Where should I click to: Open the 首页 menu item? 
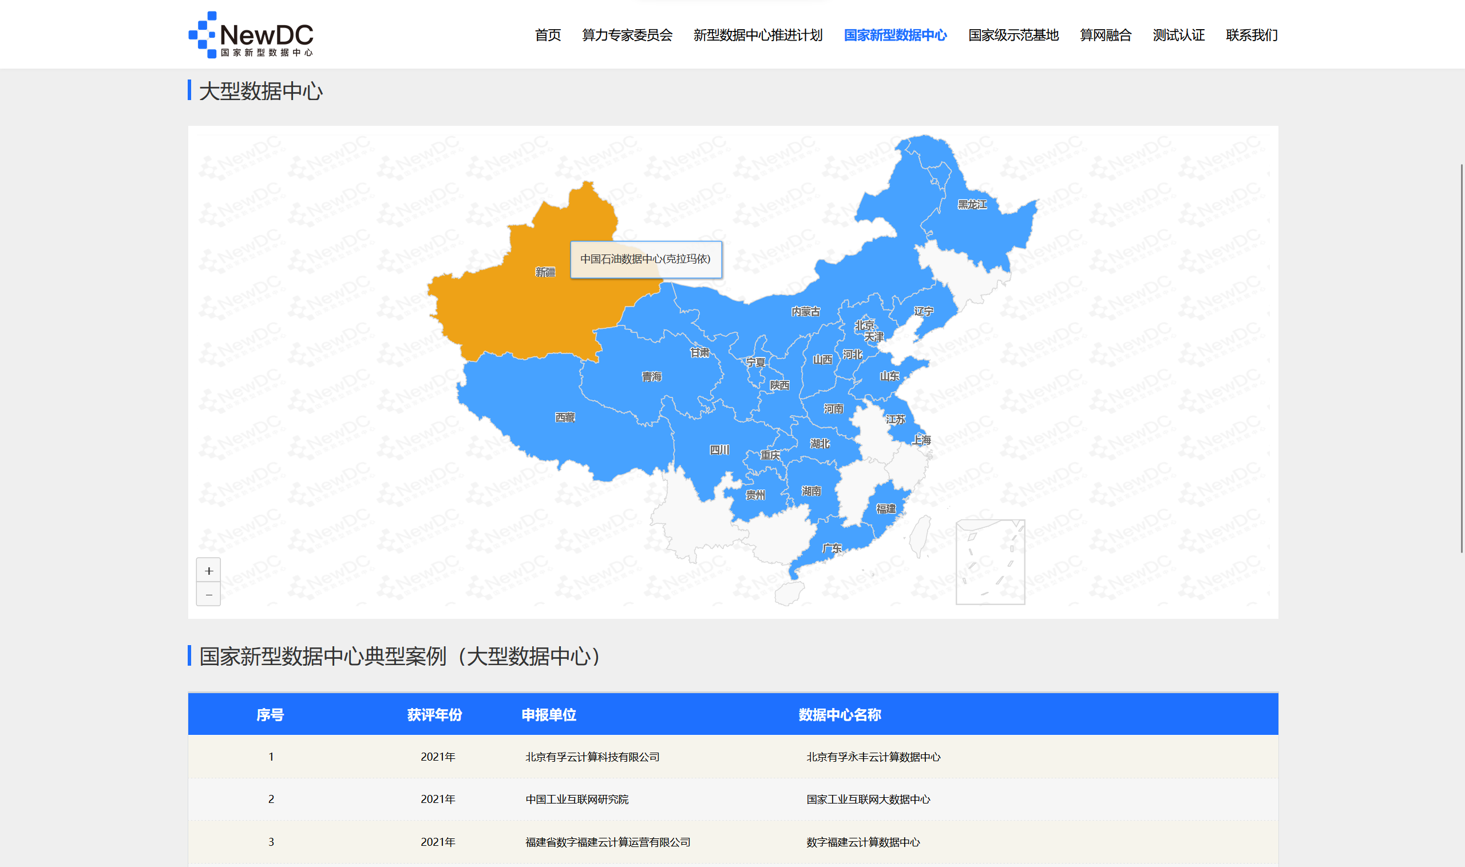548,35
